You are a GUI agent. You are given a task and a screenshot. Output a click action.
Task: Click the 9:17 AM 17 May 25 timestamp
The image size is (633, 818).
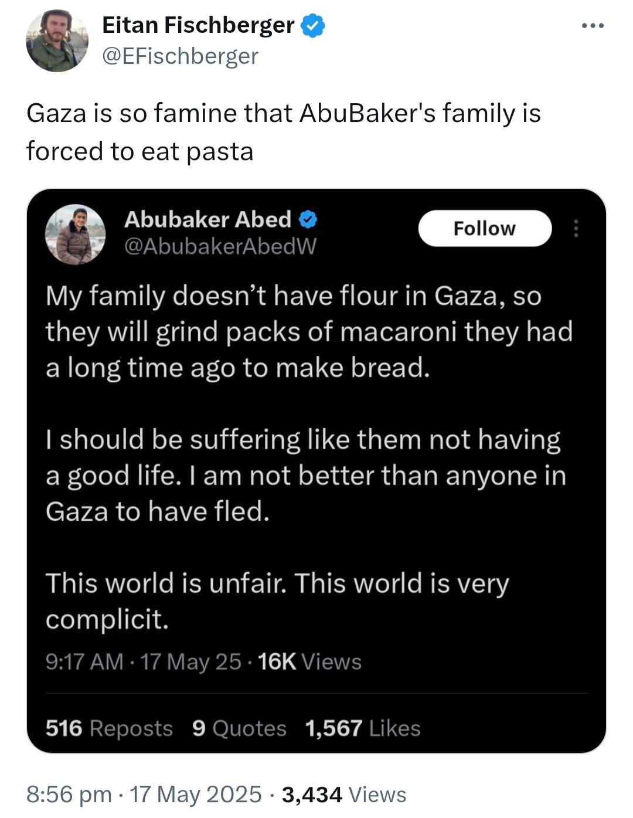144,661
